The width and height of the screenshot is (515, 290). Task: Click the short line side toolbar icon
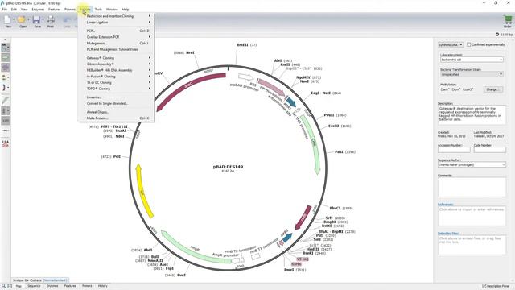click(6, 130)
